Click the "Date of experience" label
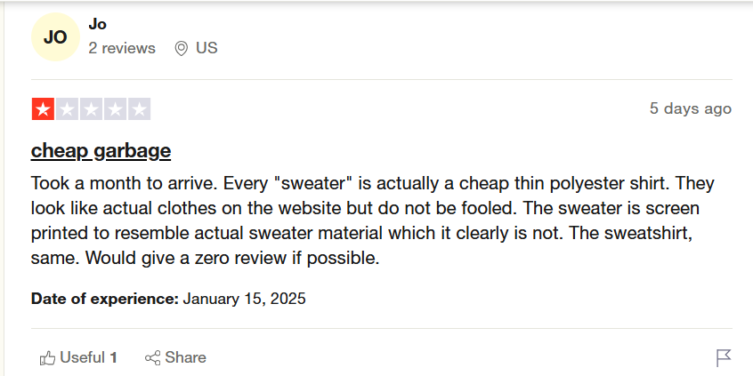The width and height of the screenshot is (753, 376). point(105,299)
